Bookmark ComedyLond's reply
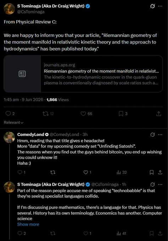The image size is (168, 241). click(x=152, y=172)
